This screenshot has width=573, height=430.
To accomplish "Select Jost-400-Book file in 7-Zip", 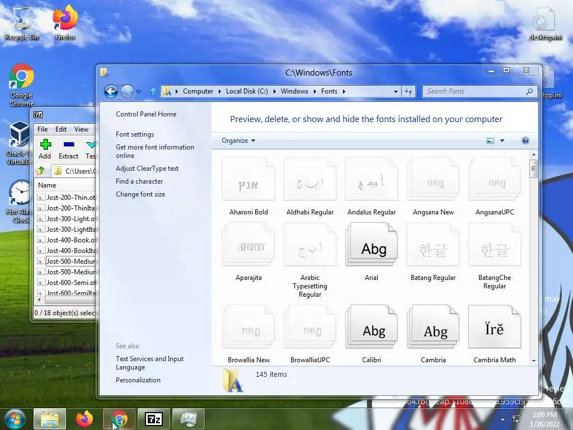I will coord(66,240).
